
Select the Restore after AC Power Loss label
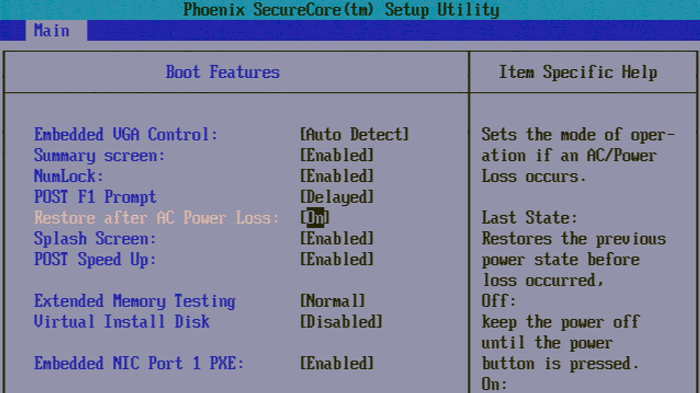click(x=156, y=217)
